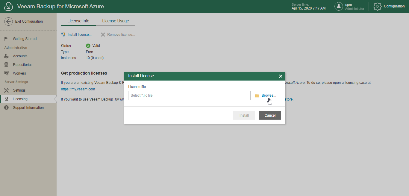This screenshot has height=196, width=409.
Task: Click the Get production licenses heading
Action: [84, 73]
